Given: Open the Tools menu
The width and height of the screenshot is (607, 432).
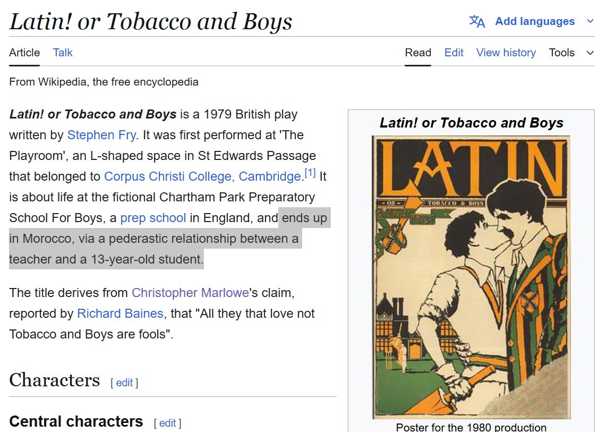Looking at the screenshot, I should pyautogui.click(x=562, y=53).
